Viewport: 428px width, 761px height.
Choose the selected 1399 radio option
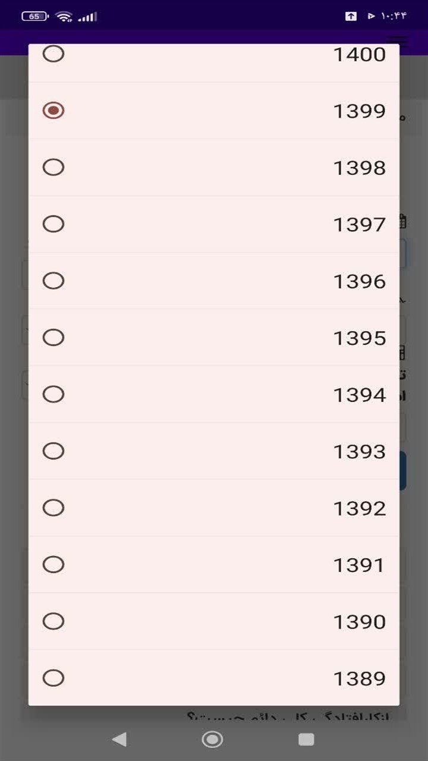(x=53, y=111)
